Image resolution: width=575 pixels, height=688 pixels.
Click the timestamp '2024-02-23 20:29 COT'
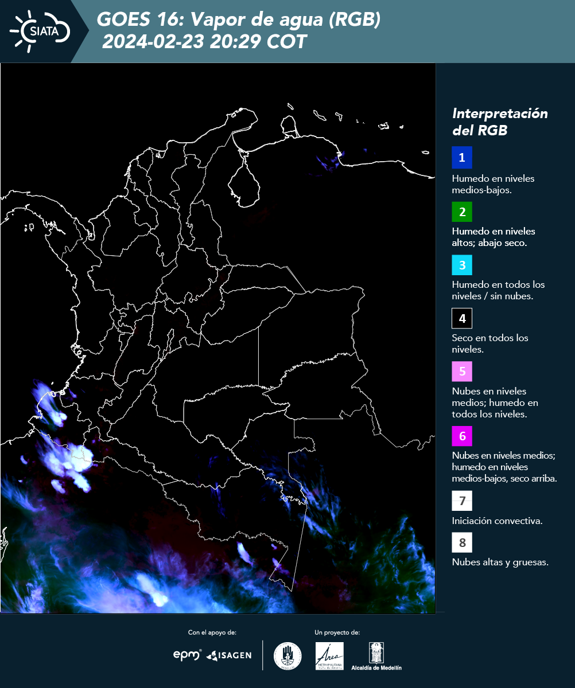pyautogui.click(x=204, y=42)
